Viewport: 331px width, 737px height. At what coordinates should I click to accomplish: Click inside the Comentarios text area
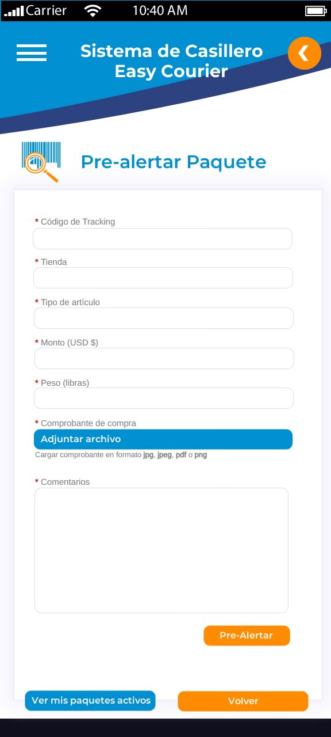pos(161,550)
